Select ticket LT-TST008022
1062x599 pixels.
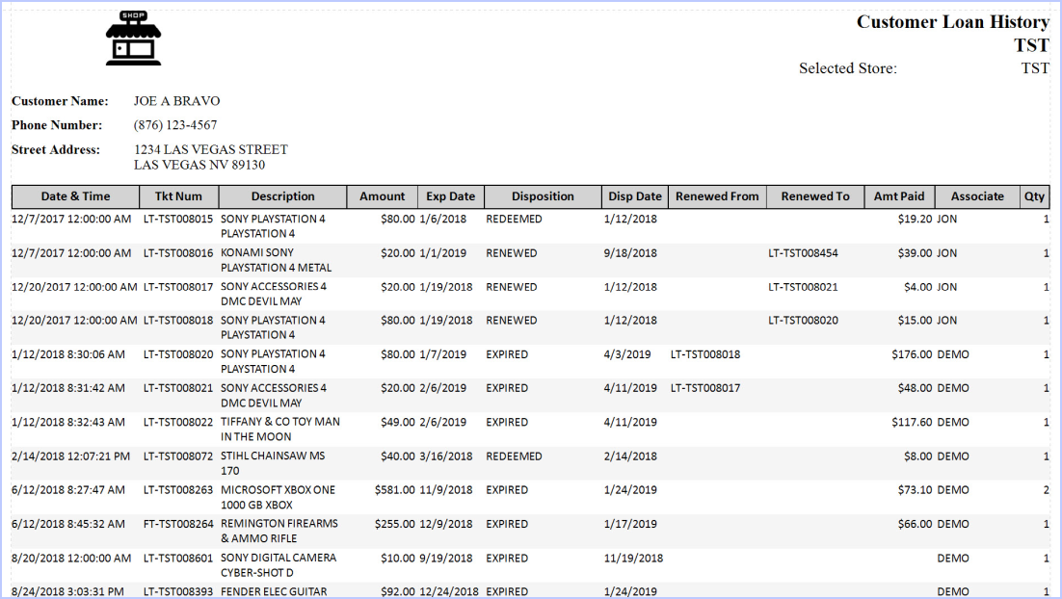click(178, 422)
